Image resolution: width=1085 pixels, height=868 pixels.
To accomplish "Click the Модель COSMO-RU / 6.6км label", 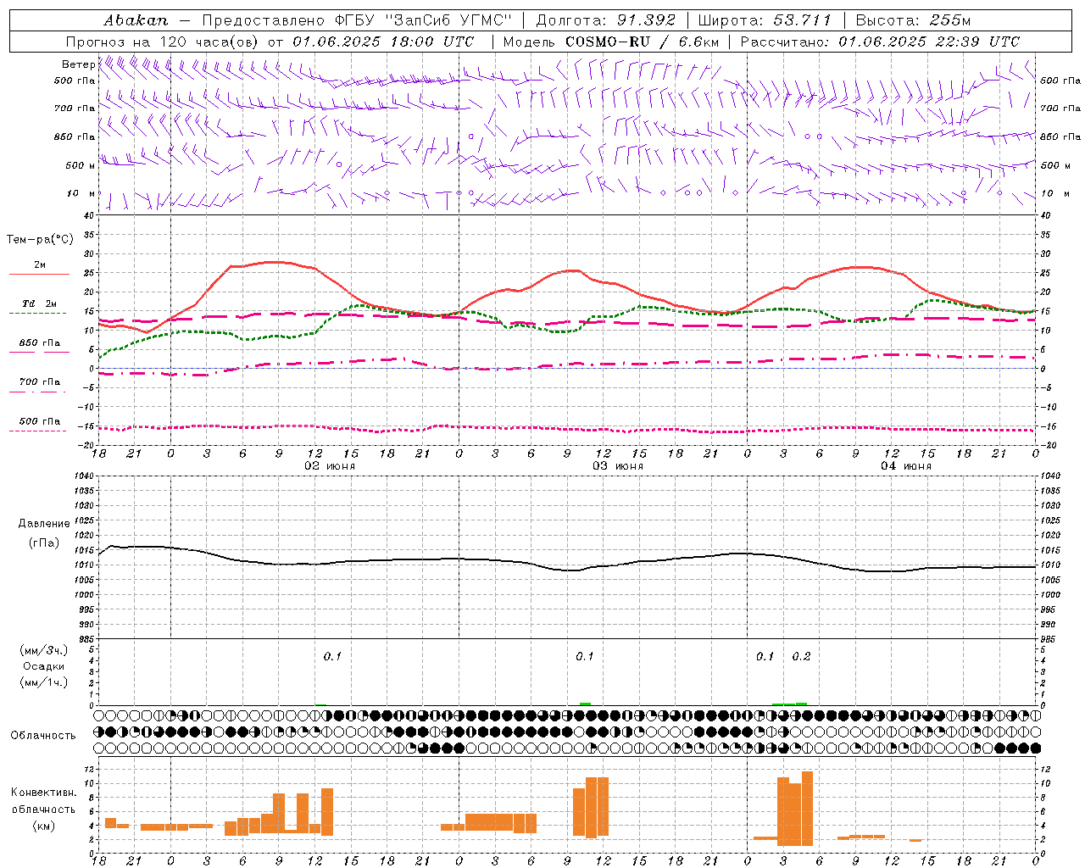I will pos(610,42).
